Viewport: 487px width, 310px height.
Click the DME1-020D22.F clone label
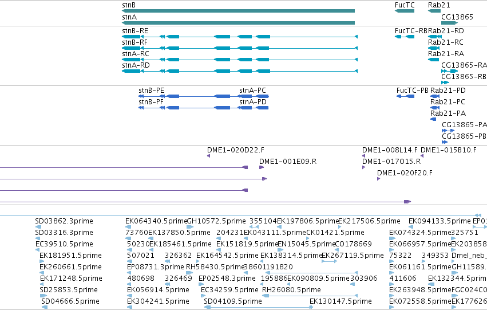pos(236,150)
